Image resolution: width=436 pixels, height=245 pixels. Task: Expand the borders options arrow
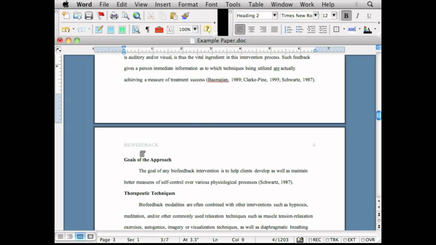pos(344,30)
